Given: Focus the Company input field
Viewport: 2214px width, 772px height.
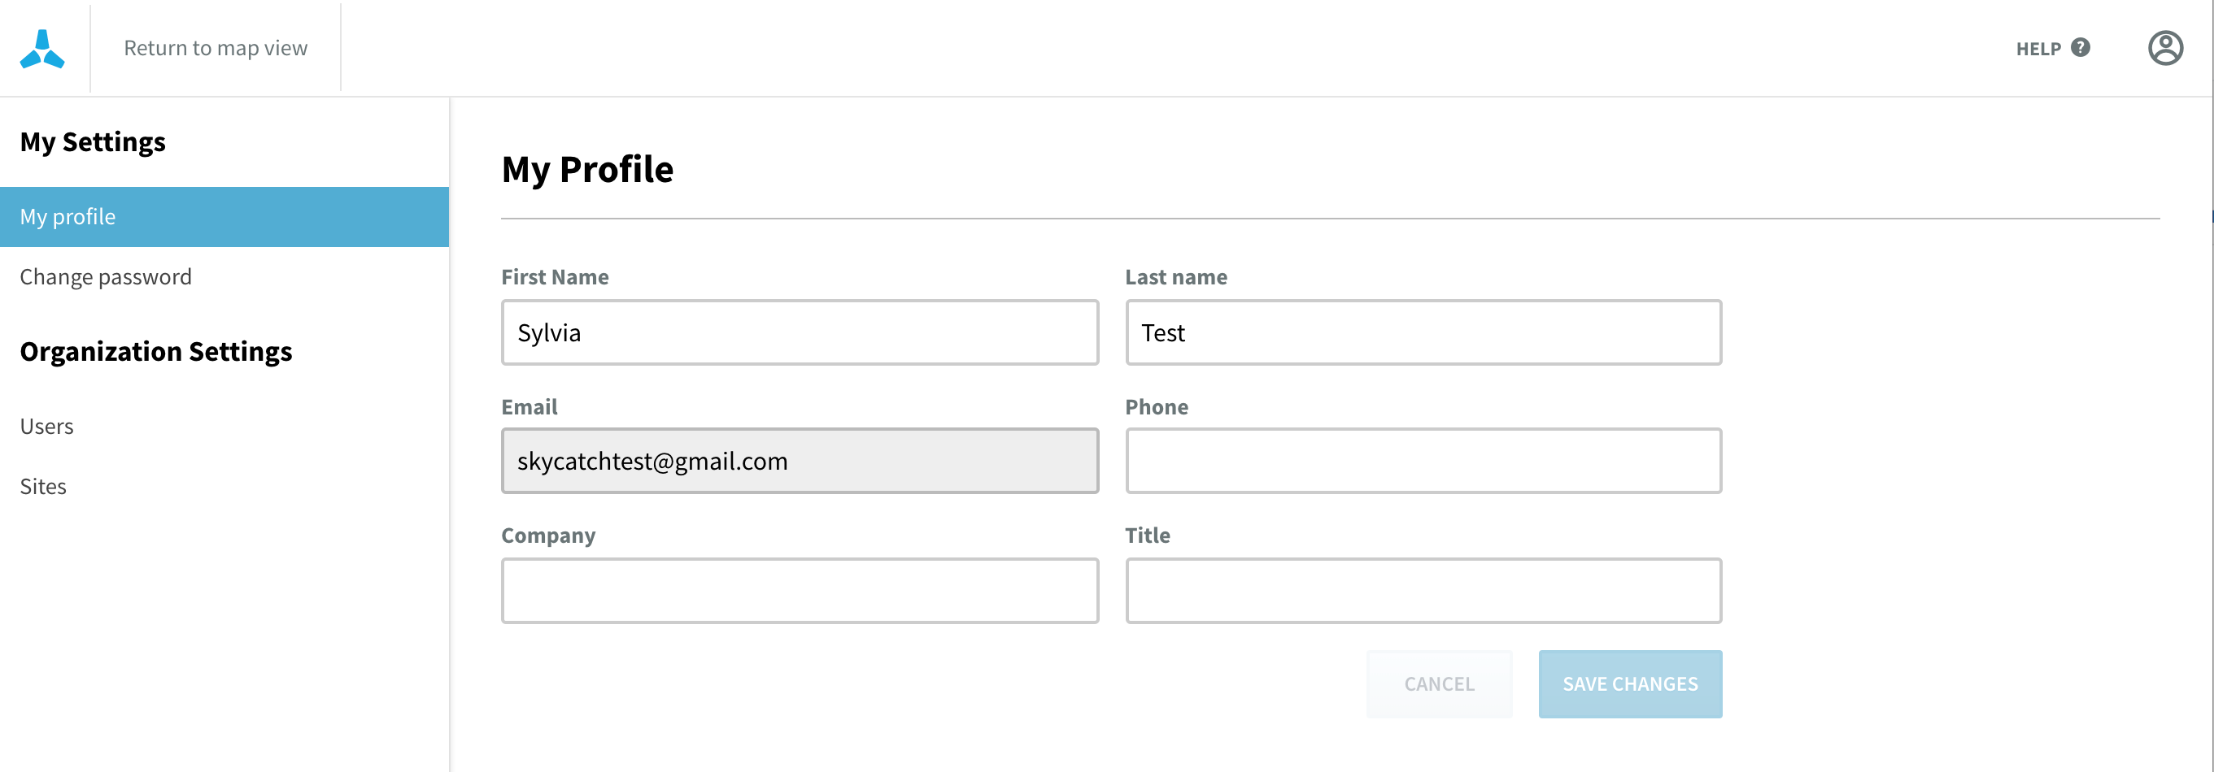Looking at the screenshot, I should tap(800, 591).
